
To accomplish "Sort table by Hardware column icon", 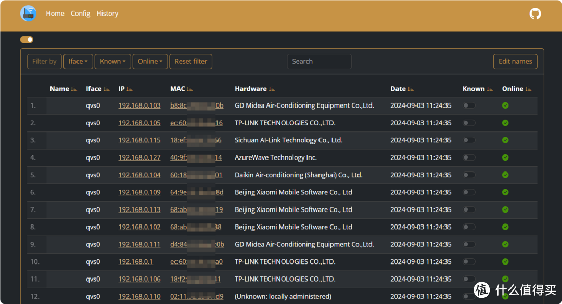I will tap(272, 89).
